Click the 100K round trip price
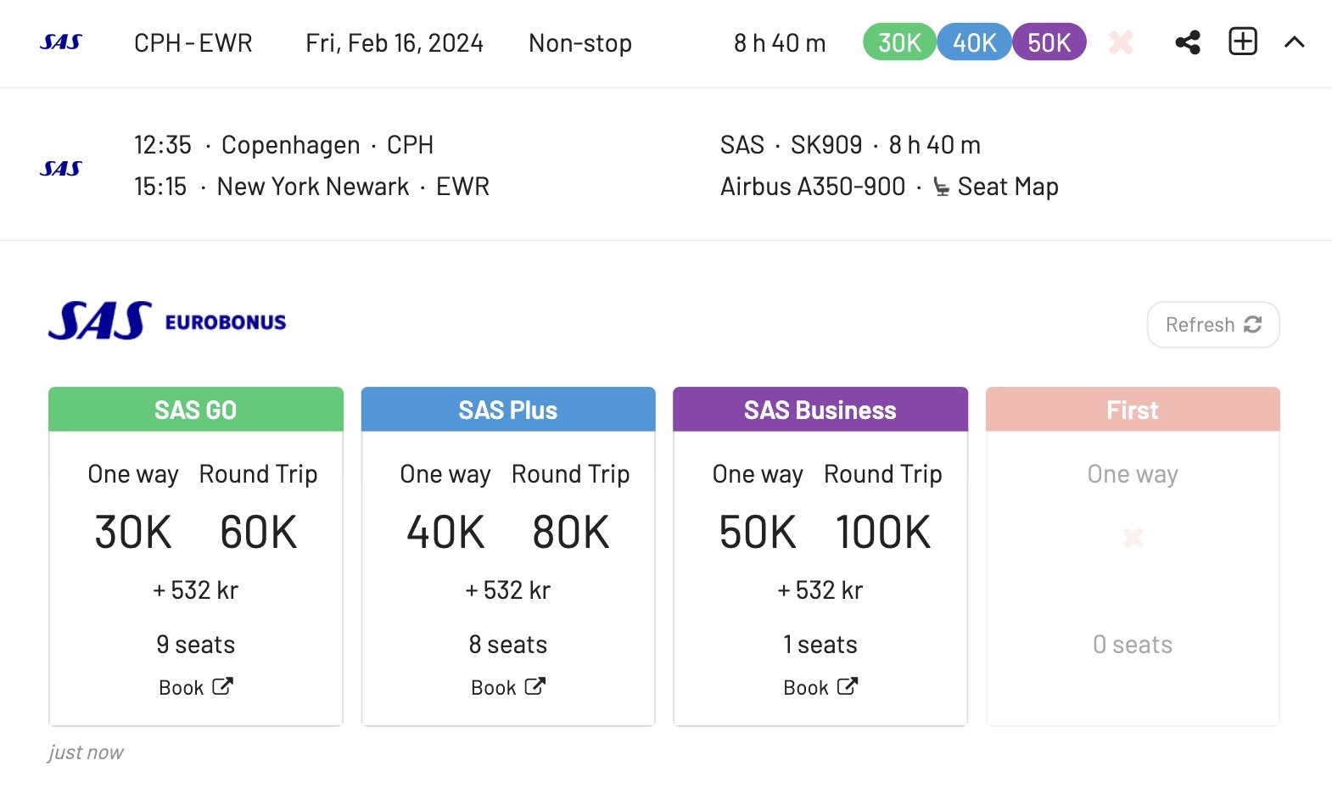The image size is (1332, 799). click(x=883, y=533)
